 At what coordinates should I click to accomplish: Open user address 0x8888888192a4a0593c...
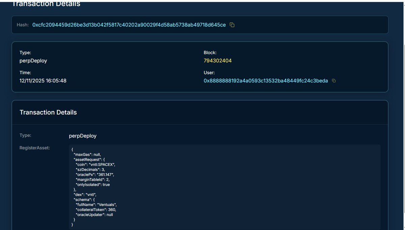(x=266, y=81)
